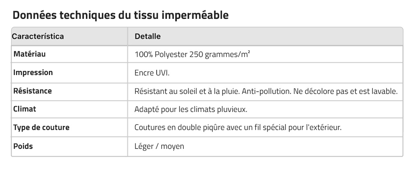Select the 'Impression' row label
This screenshot has height=171, width=411.
tap(33, 73)
